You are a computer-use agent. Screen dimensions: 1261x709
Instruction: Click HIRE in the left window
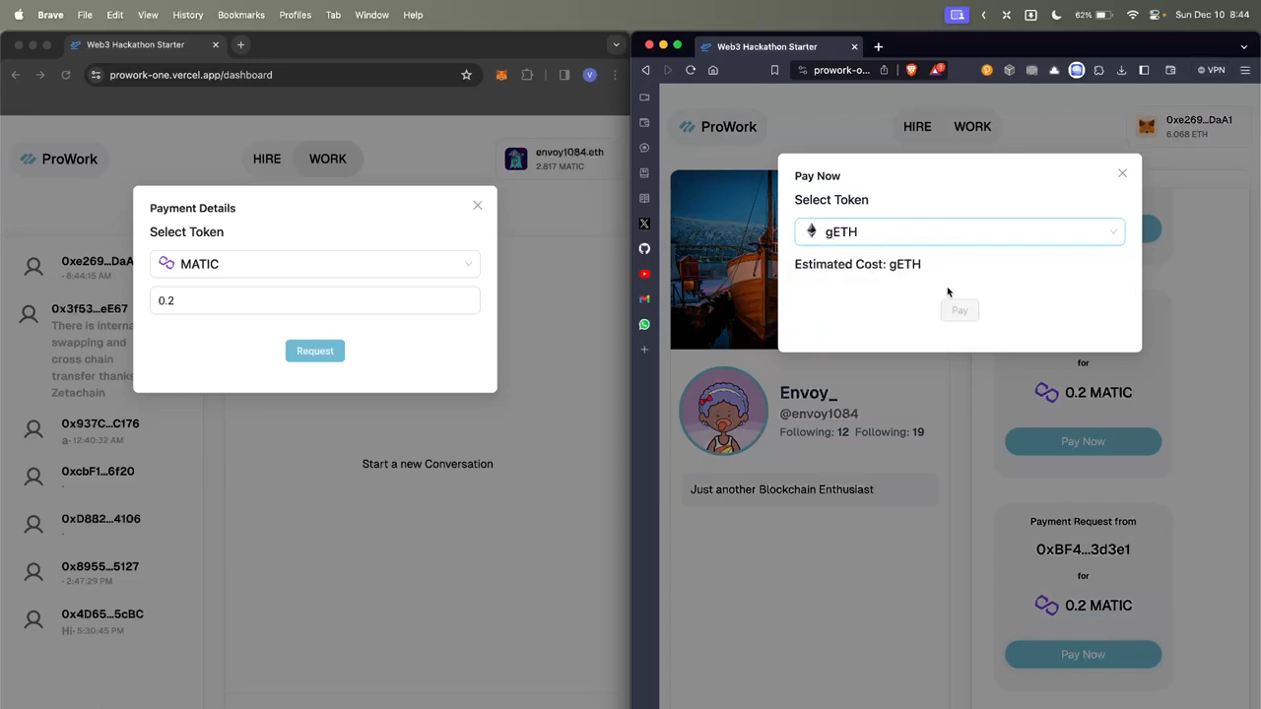point(267,159)
